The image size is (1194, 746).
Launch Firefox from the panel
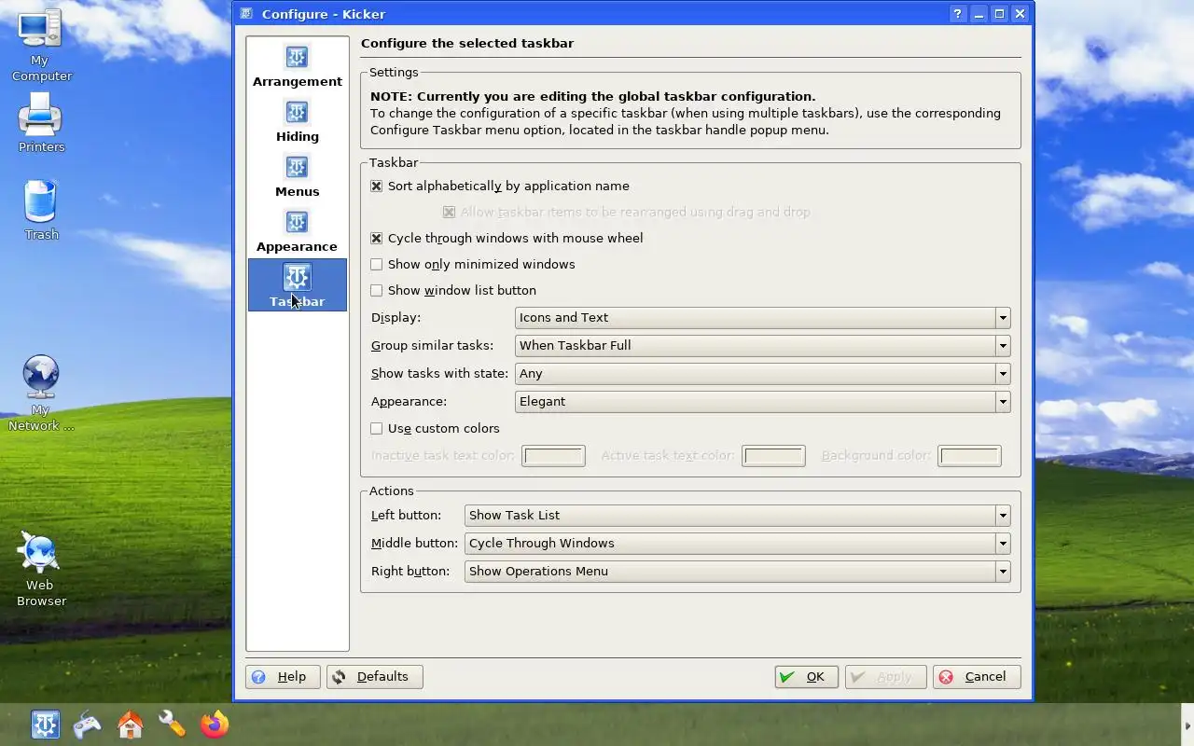coord(215,725)
